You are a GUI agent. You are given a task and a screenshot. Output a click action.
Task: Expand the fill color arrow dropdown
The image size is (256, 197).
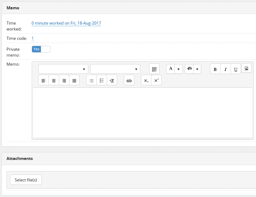tap(197, 69)
